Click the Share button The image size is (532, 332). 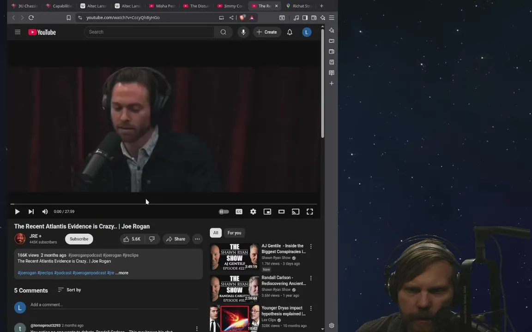176,239
